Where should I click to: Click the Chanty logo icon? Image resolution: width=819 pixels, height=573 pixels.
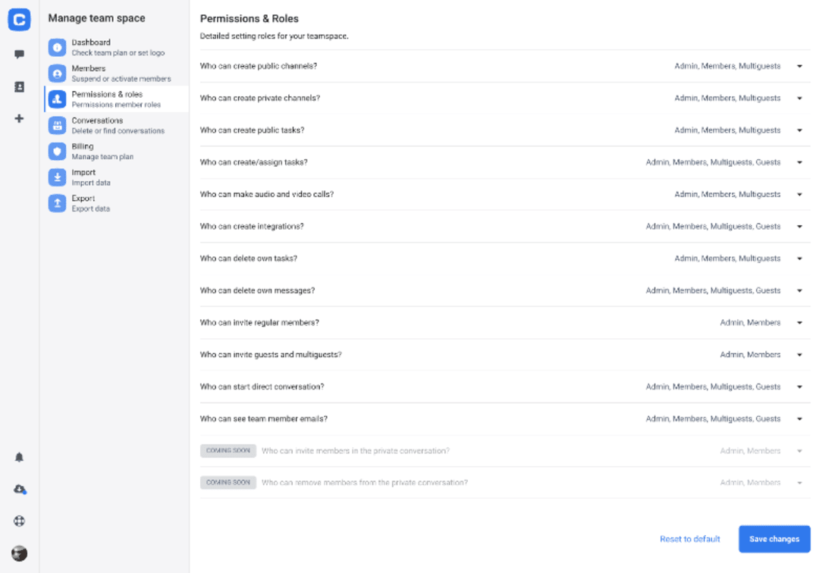tap(19, 20)
